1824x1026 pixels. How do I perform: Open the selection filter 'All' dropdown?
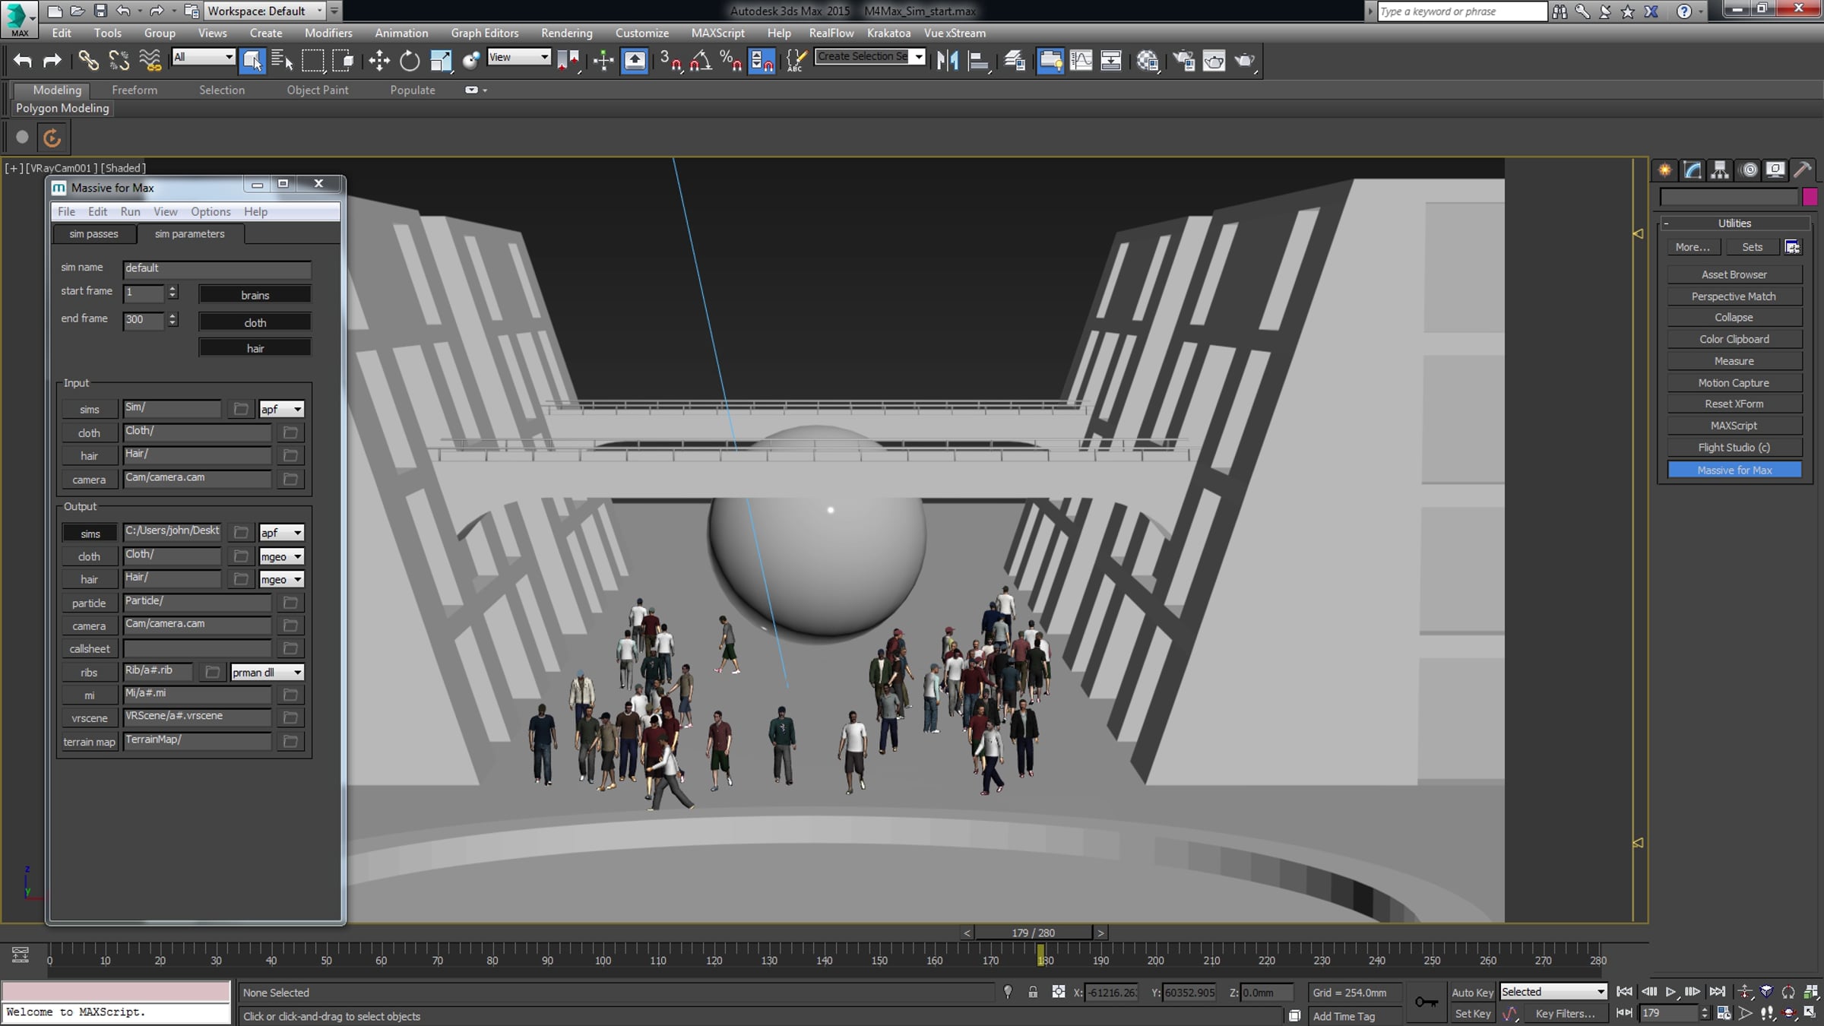[203, 57]
